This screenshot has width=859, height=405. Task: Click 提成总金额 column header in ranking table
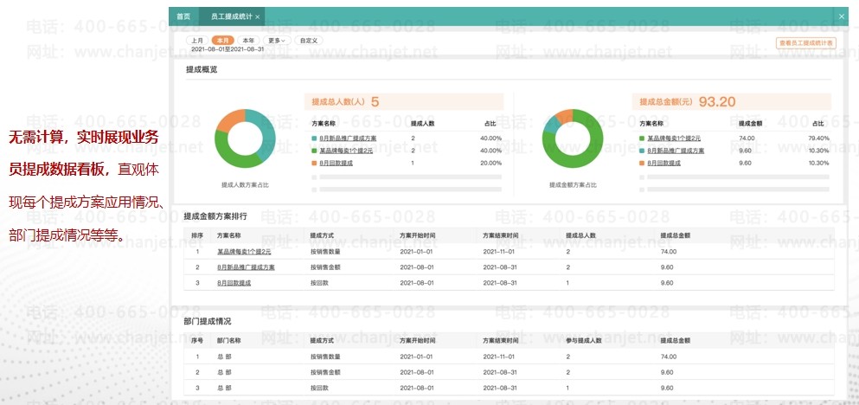point(675,235)
